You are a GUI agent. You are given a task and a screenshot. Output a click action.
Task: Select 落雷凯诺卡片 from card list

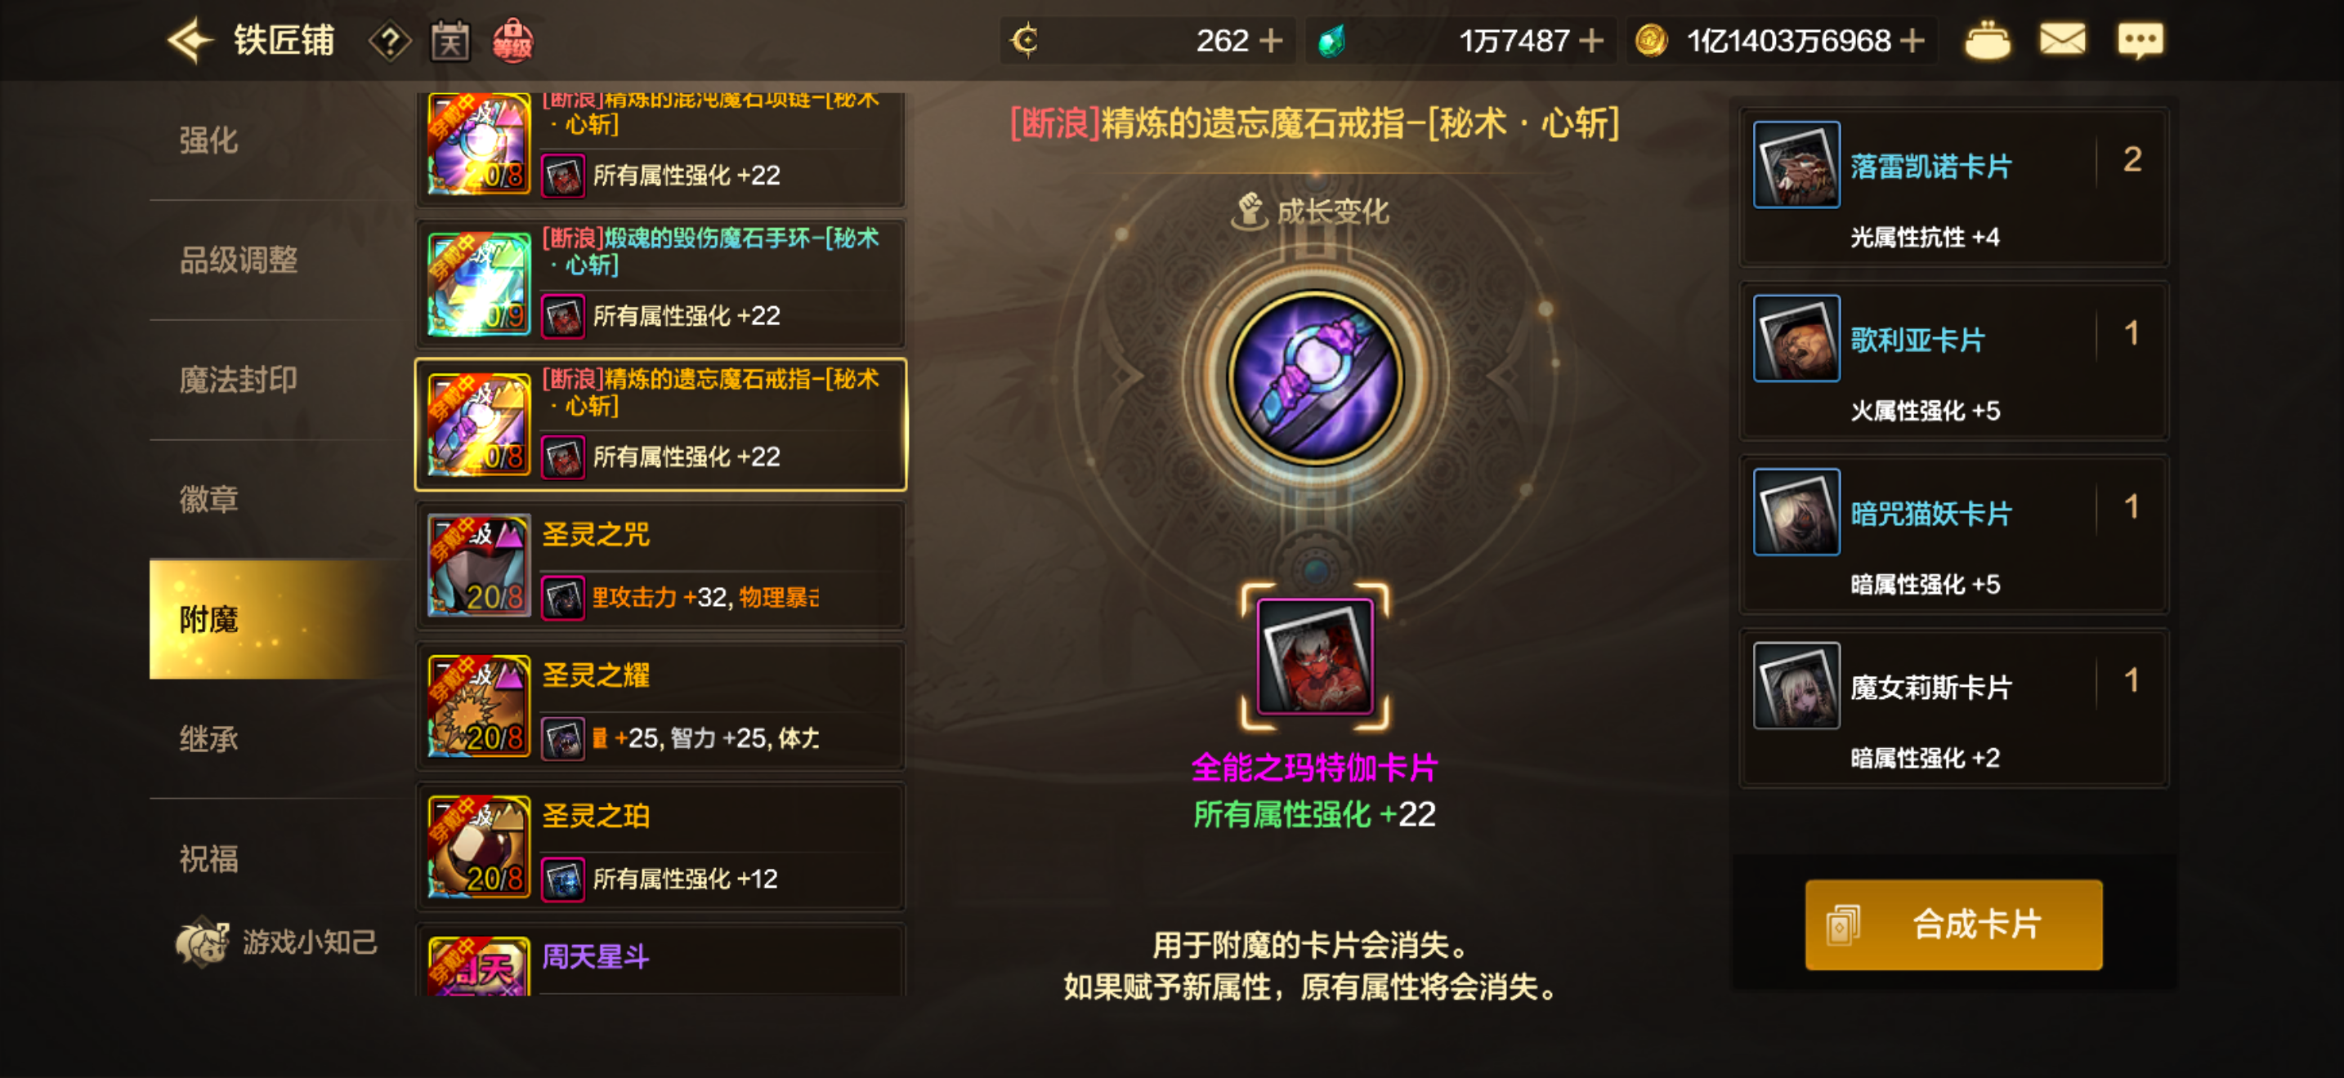click(1953, 187)
